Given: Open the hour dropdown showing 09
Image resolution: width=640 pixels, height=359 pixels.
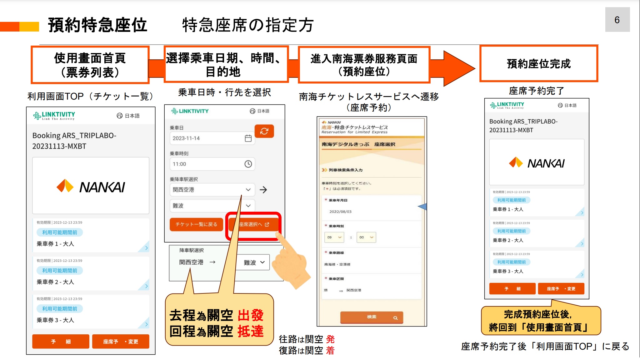Looking at the screenshot, I should pos(334,237).
